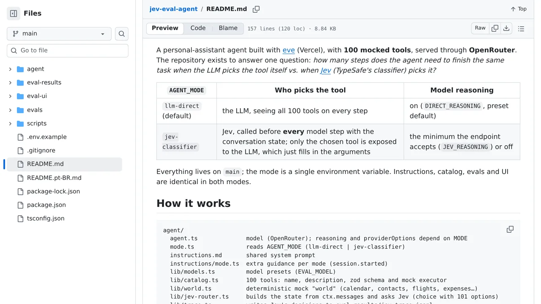The height and width of the screenshot is (304, 541).
Task: Click the DIRECT_REASONING code text
Action: (453, 106)
